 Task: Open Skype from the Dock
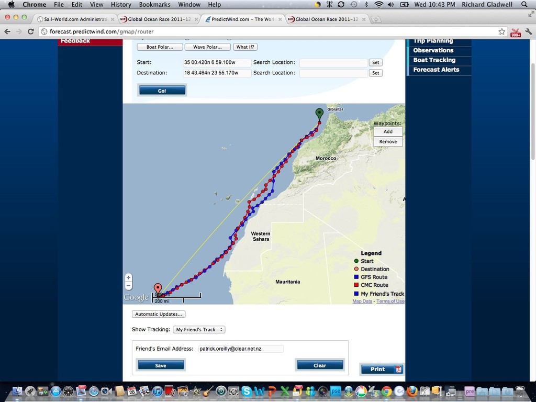coord(246,390)
